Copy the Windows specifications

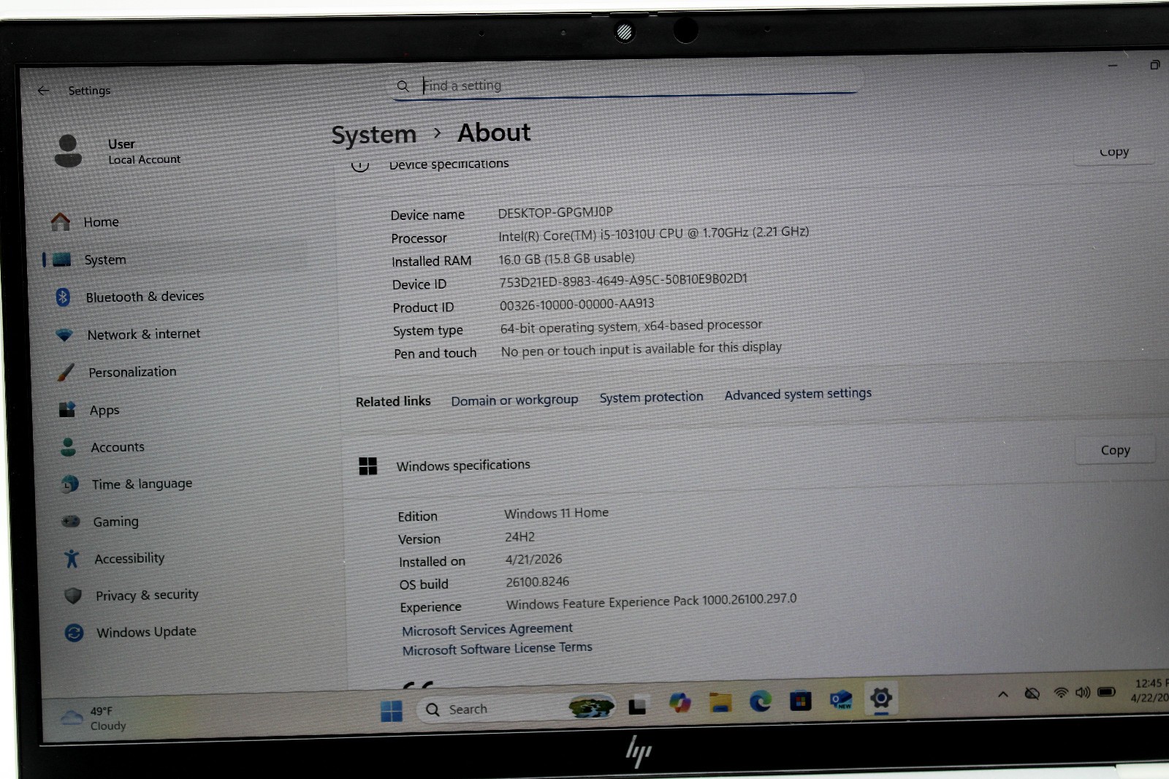coord(1115,450)
